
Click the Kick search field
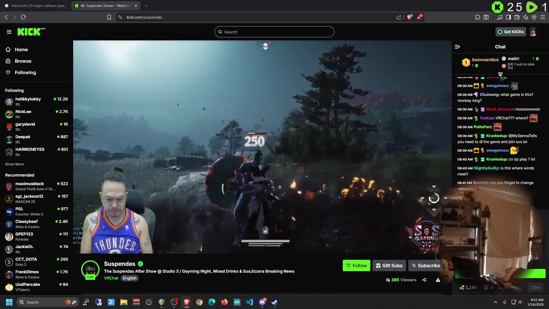pyautogui.click(x=274, y=32)
